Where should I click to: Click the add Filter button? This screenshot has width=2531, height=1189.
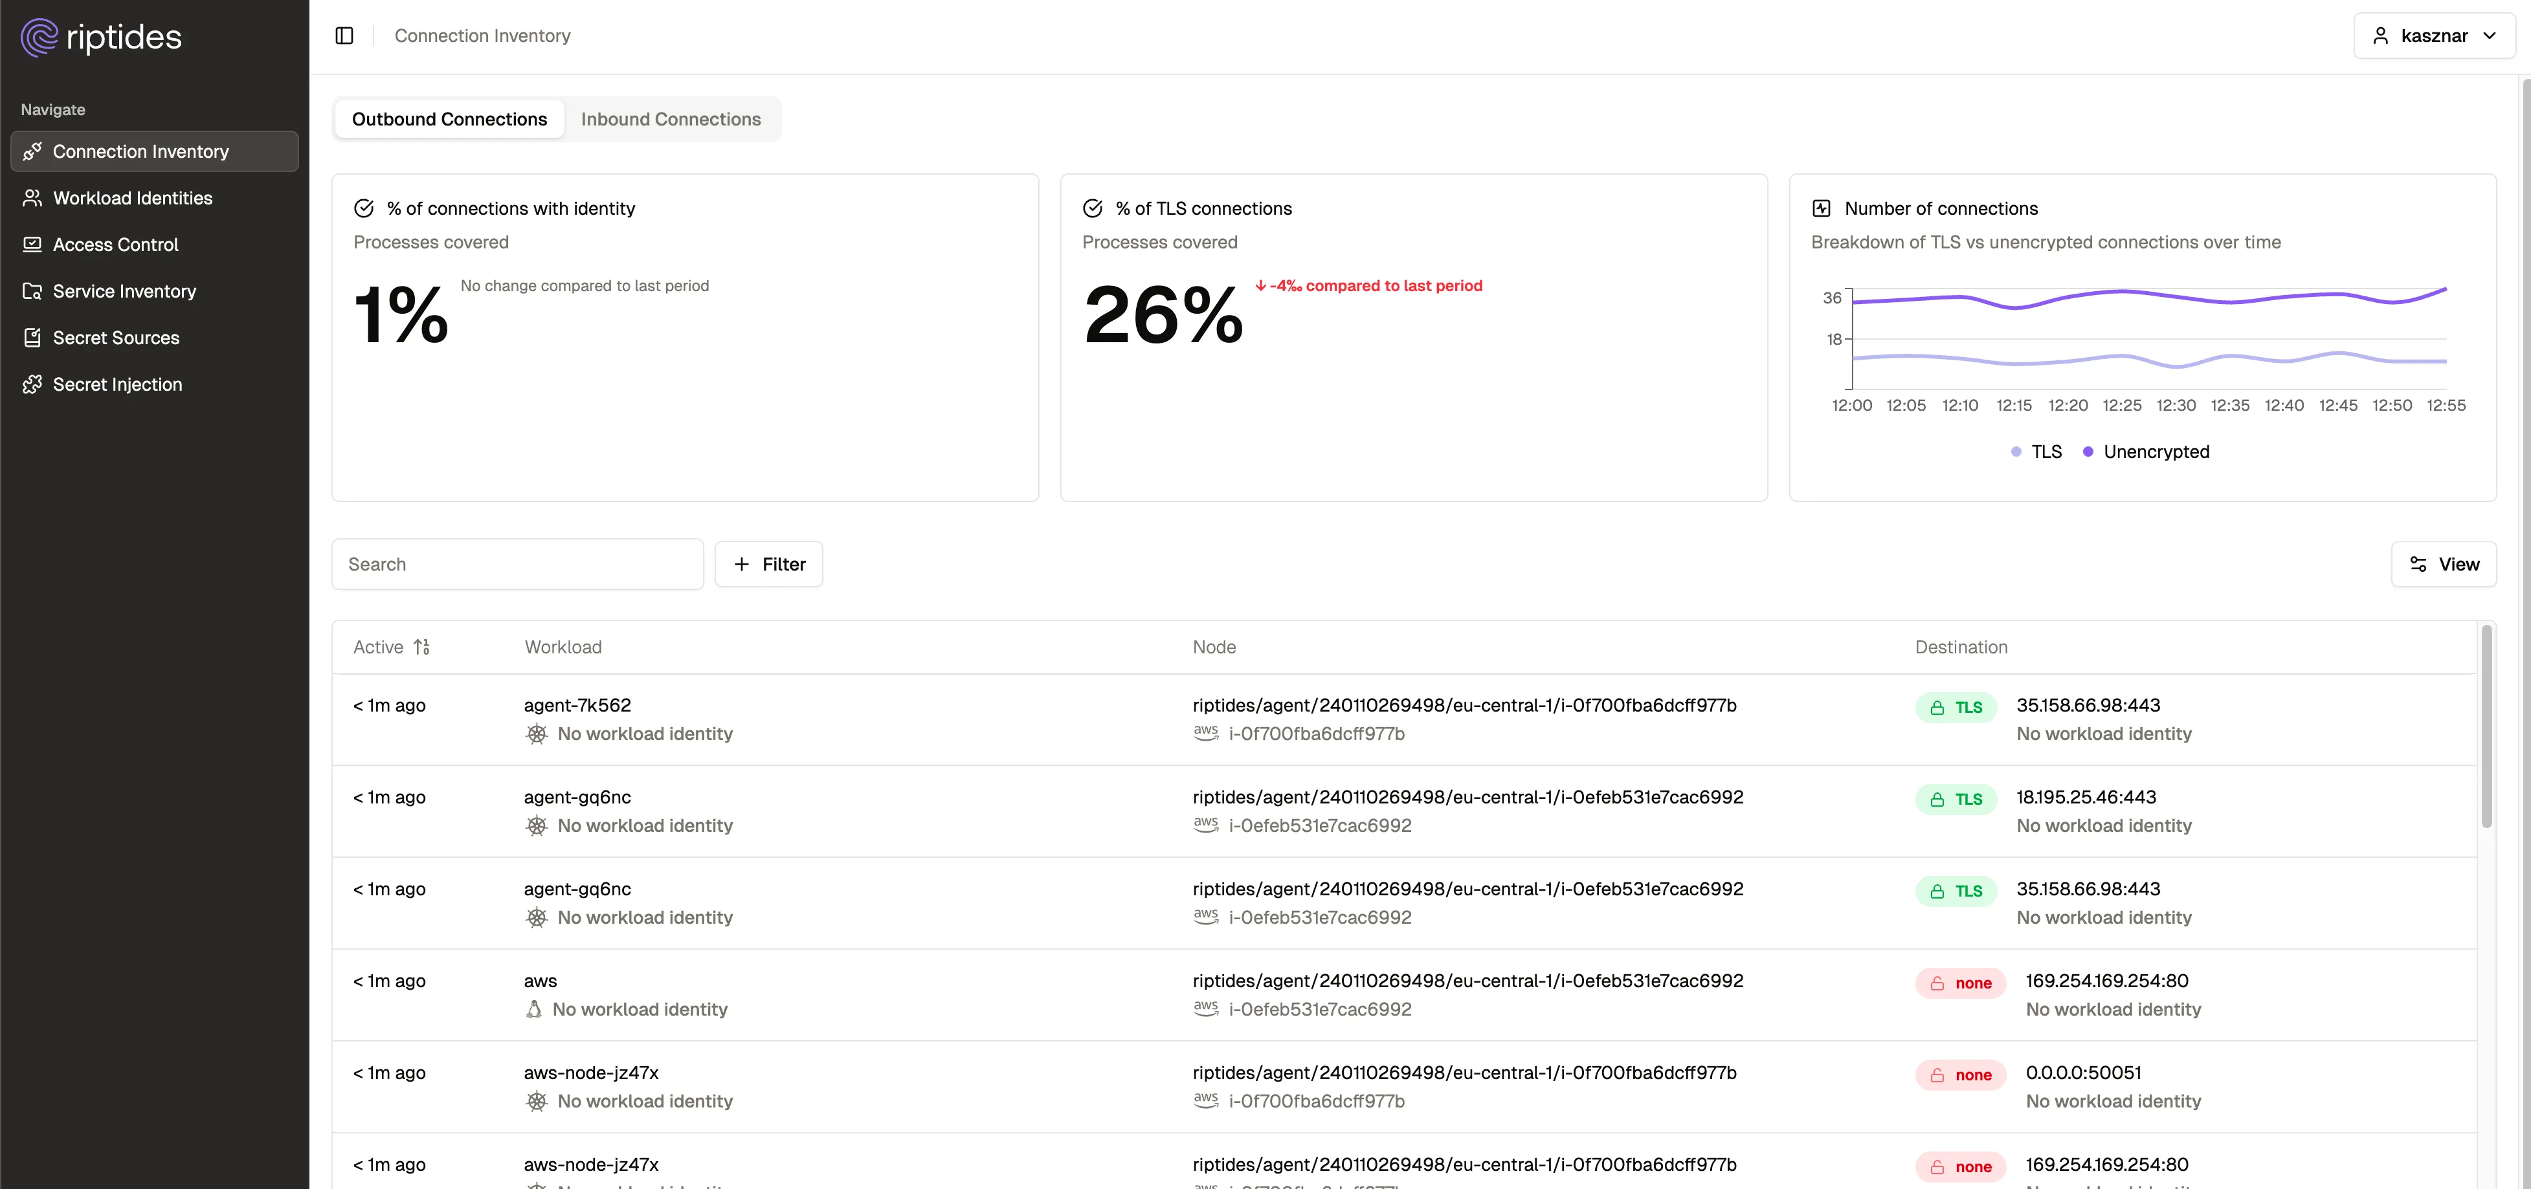pyautogui.click(x=768, y=565)
